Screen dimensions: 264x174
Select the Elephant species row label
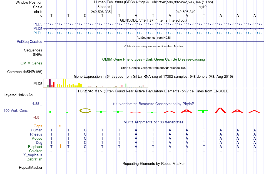point(35,147)
